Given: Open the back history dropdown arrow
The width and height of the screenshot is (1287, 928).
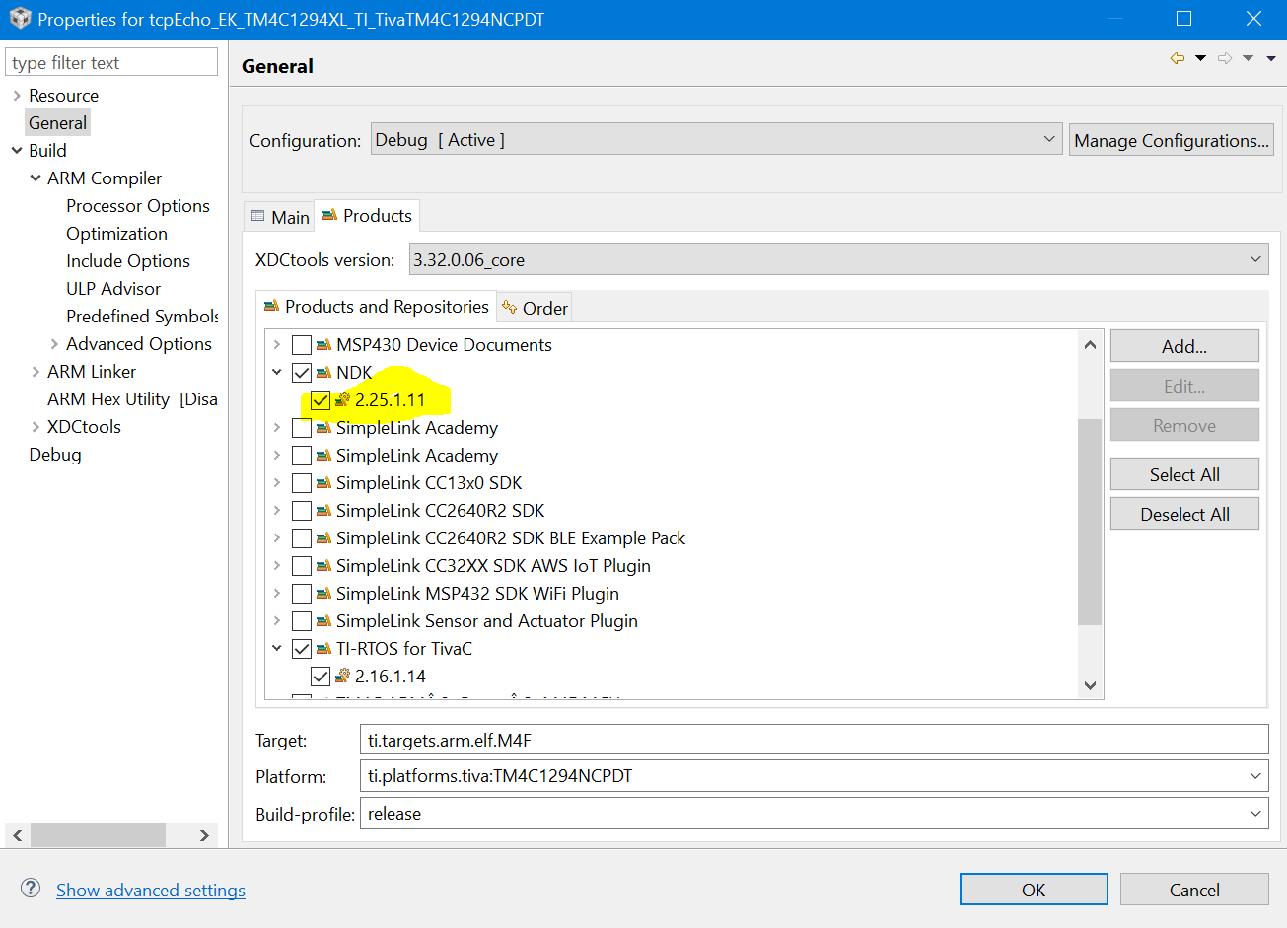Looking at the screenshot, I should pos(1200,58).
